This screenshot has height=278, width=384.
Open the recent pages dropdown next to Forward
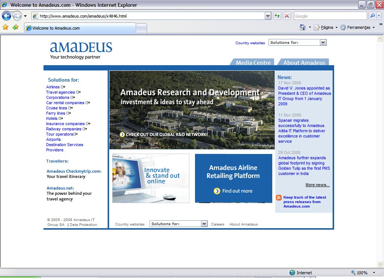(25, 16)
